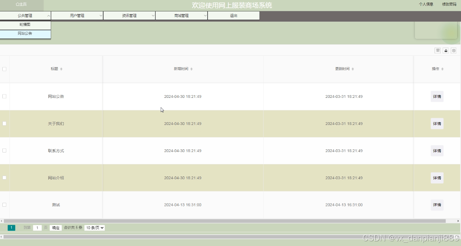The height and width of the screenshot is (246, 461).
Task: Toggle the select-all header checkbox
Action: pyautogui.click(x=4, y=69)
